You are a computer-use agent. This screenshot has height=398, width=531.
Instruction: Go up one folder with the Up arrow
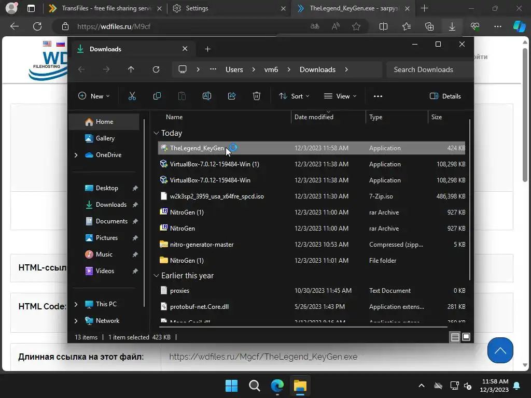click(131, 69)
